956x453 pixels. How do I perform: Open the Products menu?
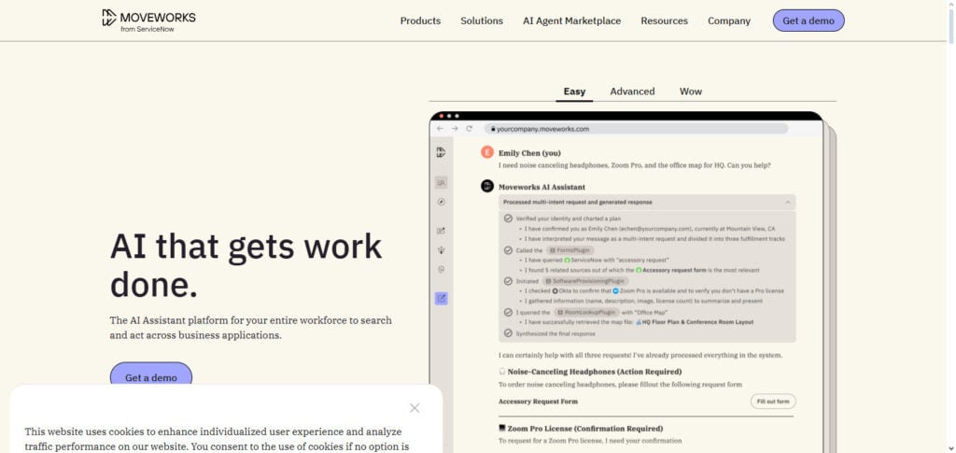420,21
